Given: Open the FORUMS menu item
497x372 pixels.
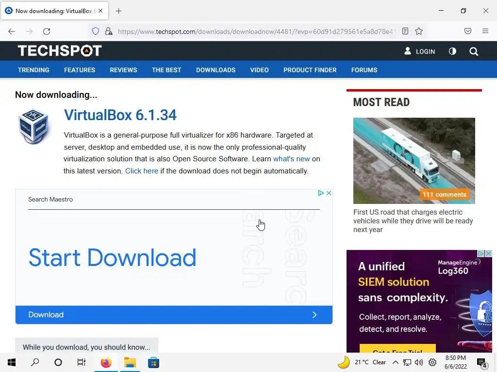Looking at the screenshot, I should point(364,70).
